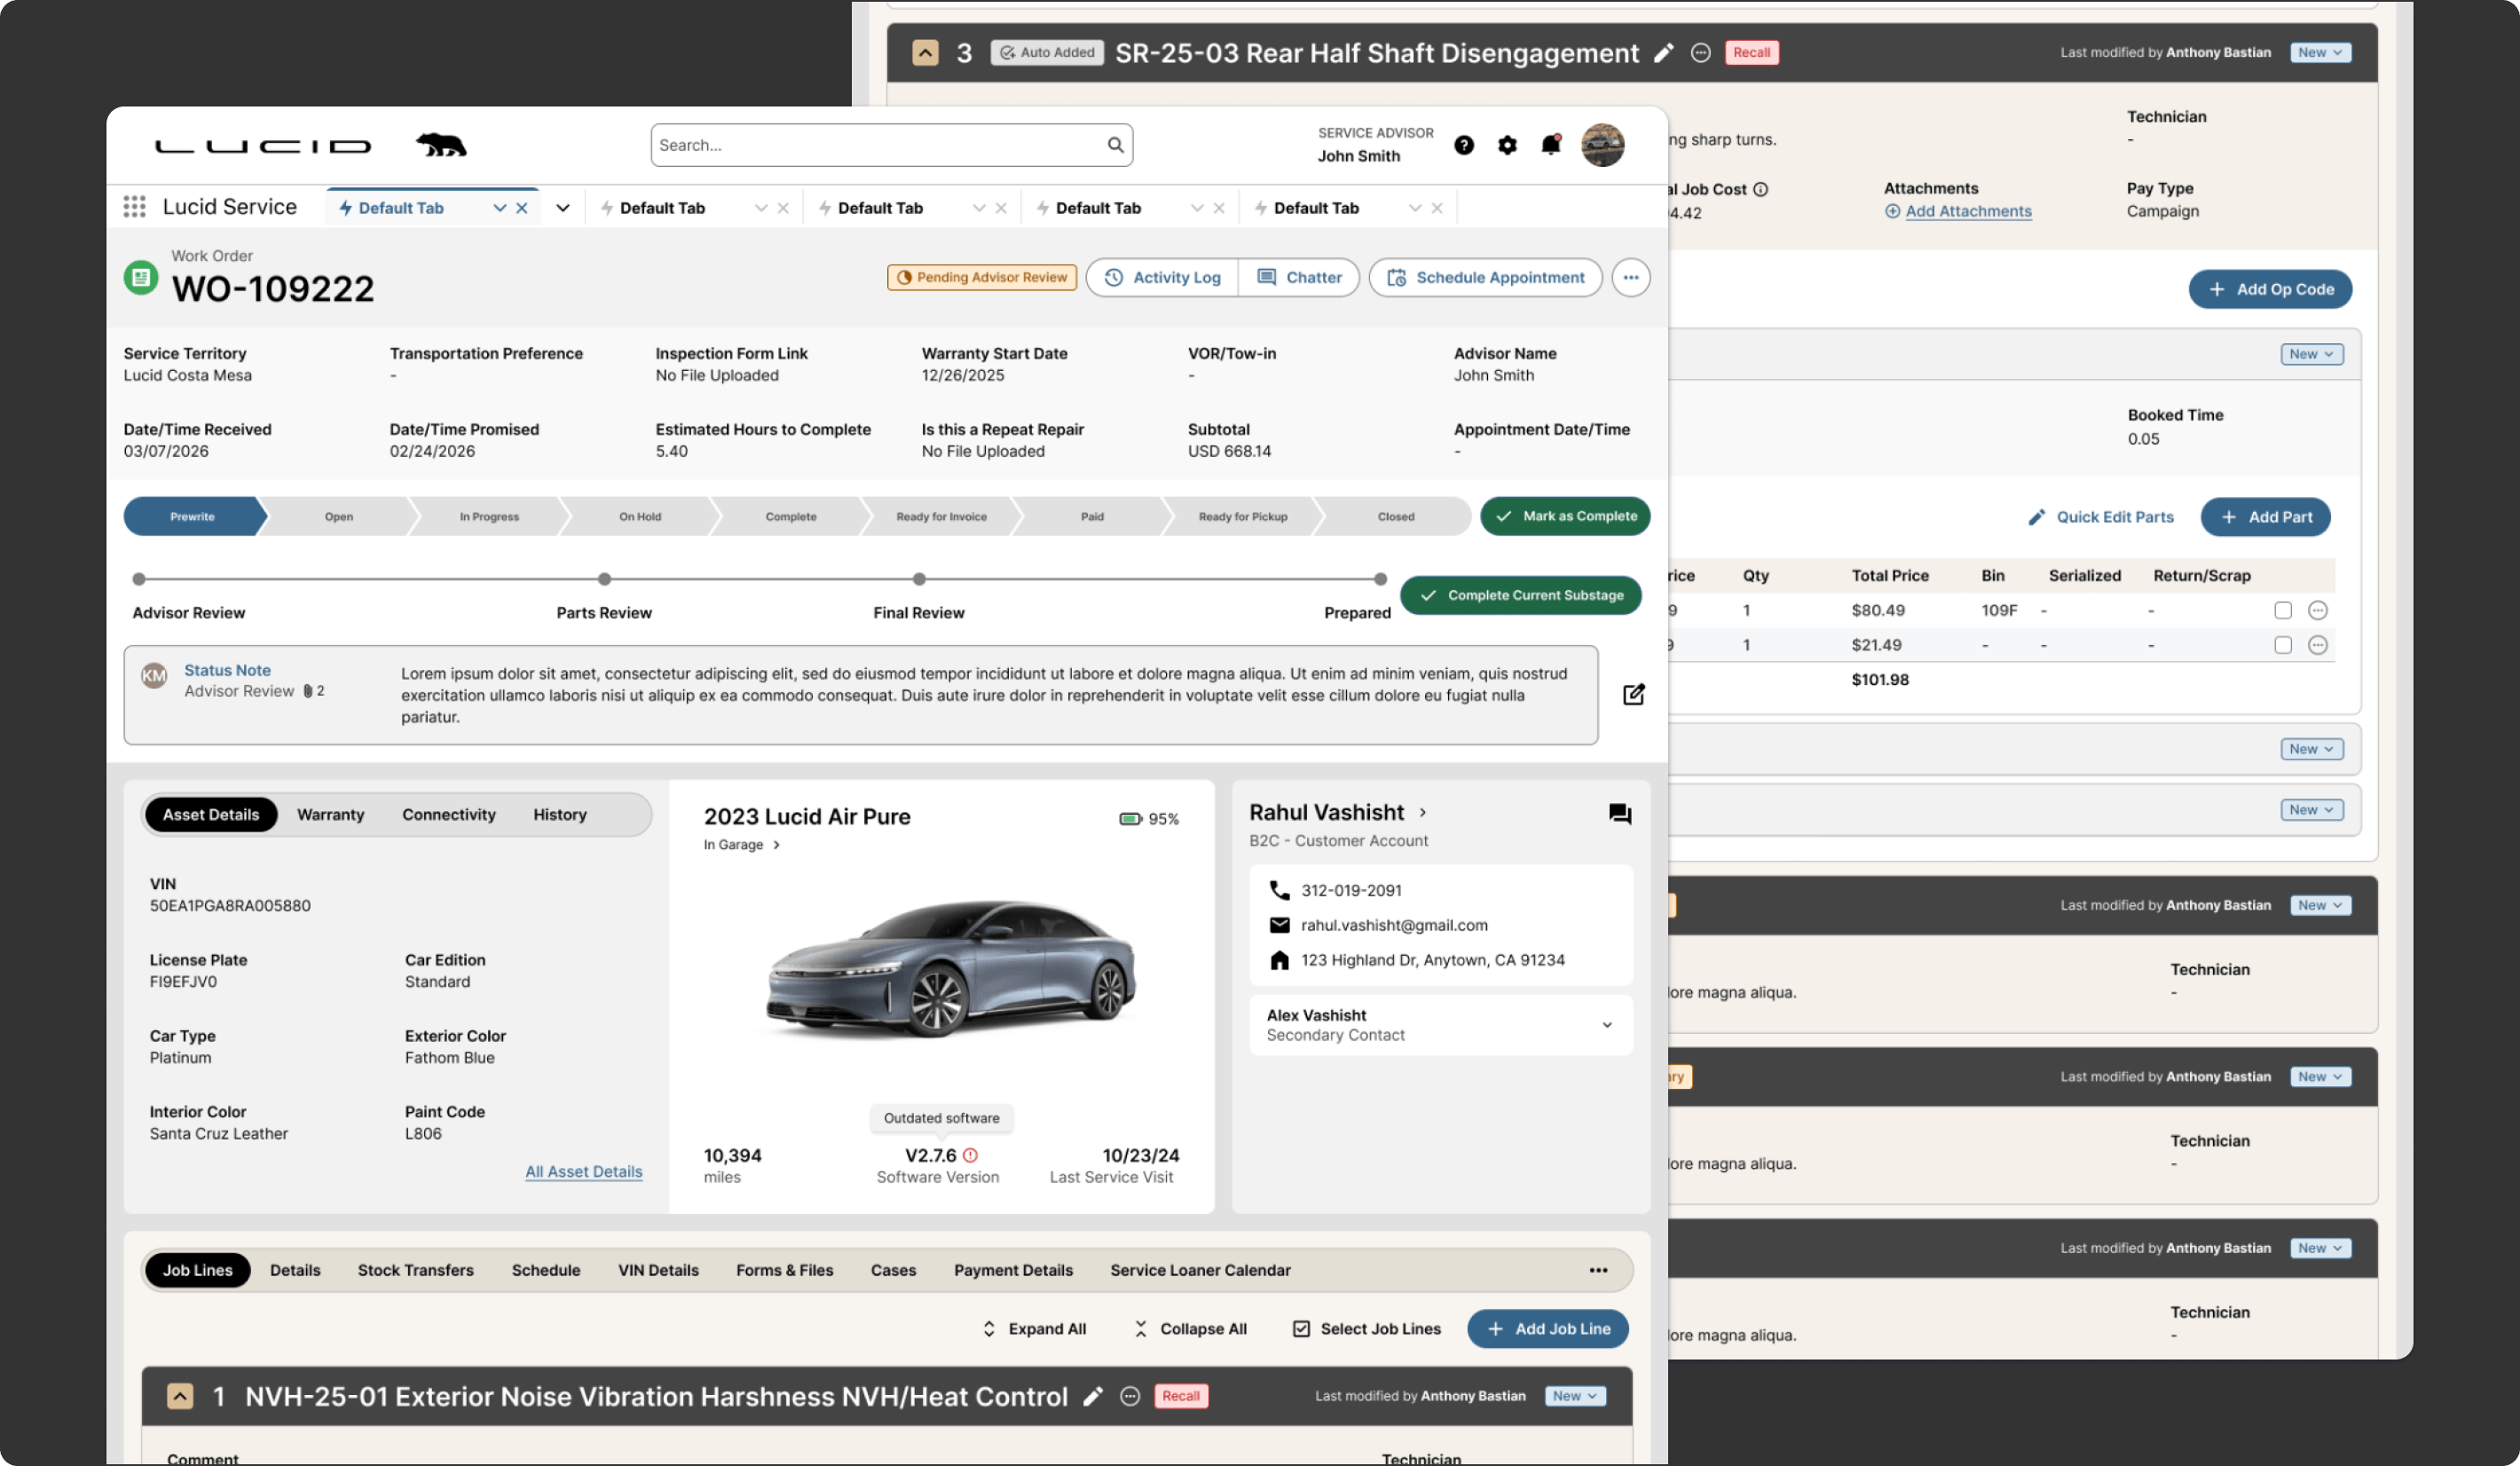Image resolution: width=2520 pixels, height=1466 pixels.
Task: Open the app launcher grid icon
Action: [134, 207]
